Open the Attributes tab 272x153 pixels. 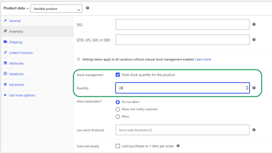(37, 63)
